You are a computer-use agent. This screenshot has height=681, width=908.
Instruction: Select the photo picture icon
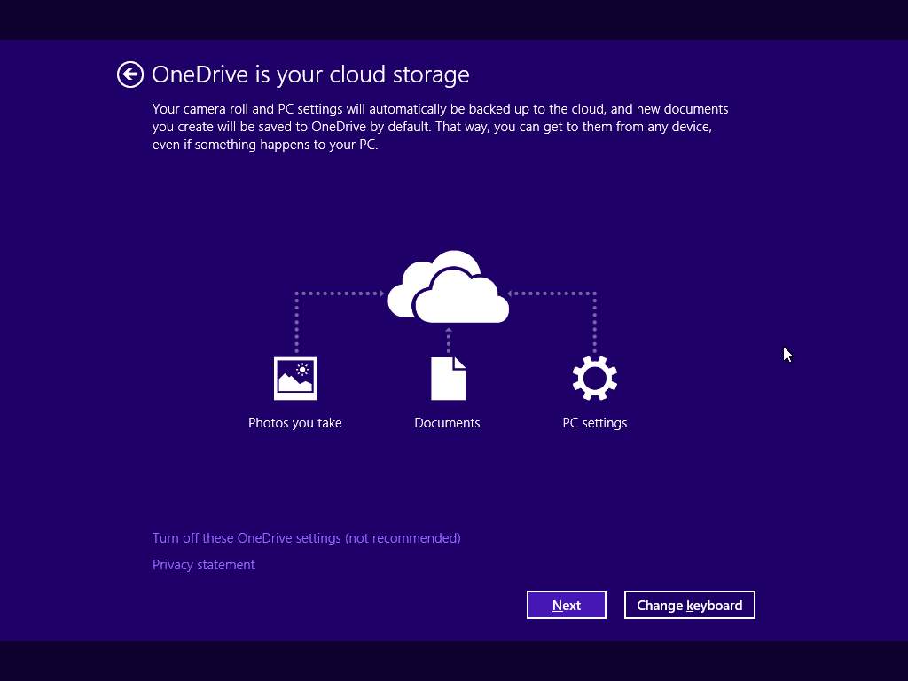(x=295, y=379)
